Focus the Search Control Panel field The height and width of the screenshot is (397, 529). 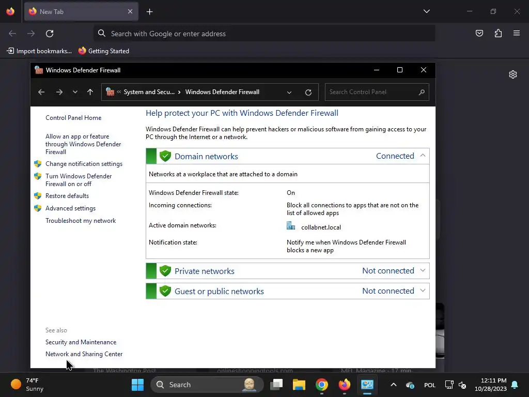click(x=377, y=92)
